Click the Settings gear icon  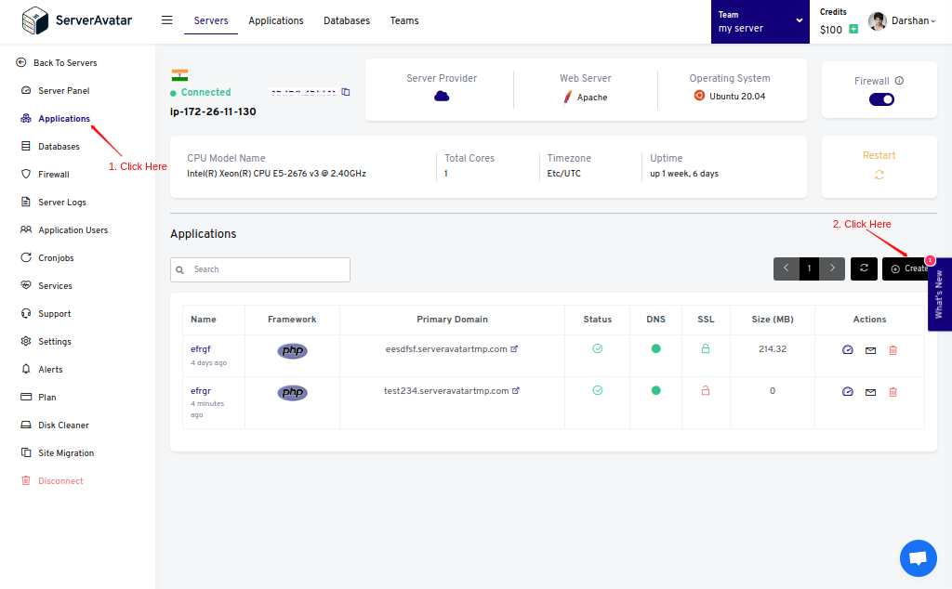pyautogui.click(x=25, y=341)
